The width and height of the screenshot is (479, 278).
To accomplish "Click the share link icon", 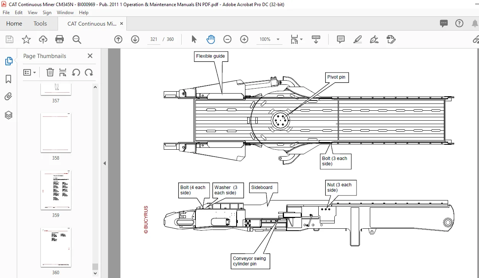I will point(476,39).
